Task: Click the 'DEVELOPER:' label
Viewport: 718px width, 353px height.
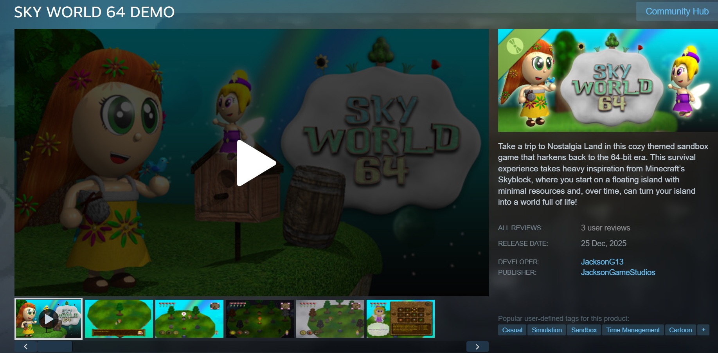Action: [x=518, y=262]
